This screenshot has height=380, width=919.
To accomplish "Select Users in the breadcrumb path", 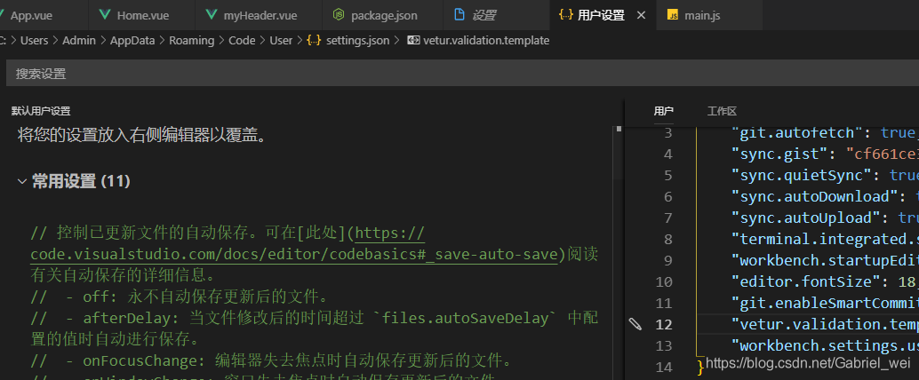I will 34,41.
